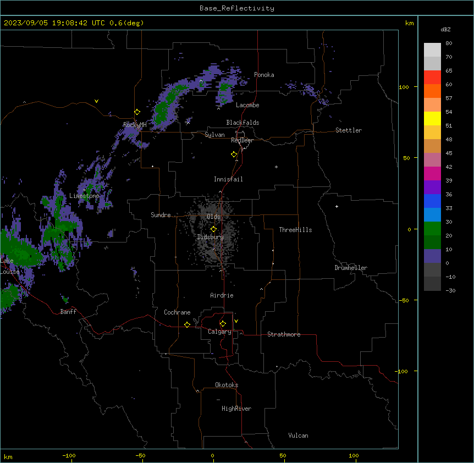
Task: Select the Airdrie map label
Action: point(222,295)
